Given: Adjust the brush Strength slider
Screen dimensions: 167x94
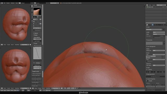Looking at the screenshot, I should coord(37,21).
